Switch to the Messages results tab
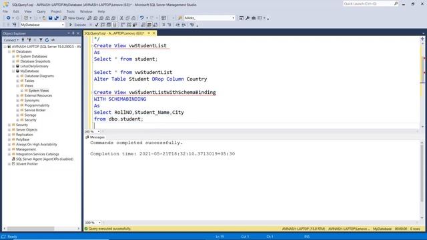 point(95,137)
